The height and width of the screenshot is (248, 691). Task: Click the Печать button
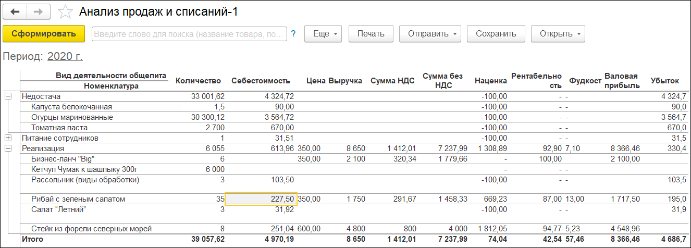coord(371,34)
